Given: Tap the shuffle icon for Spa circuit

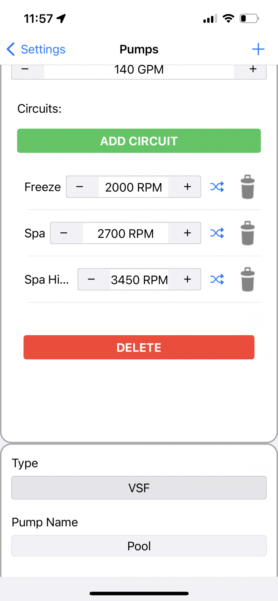Looking at the screenshot, I should tap(217, 233).
